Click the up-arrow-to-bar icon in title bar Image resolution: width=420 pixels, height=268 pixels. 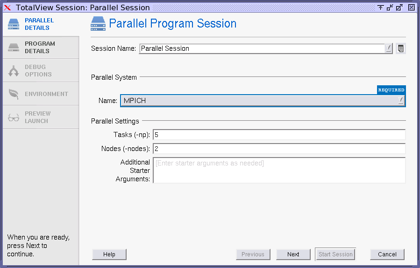tap(381, 7)
